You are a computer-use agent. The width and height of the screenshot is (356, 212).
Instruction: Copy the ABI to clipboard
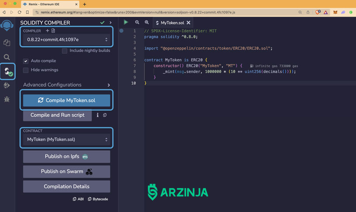[79, 199]
